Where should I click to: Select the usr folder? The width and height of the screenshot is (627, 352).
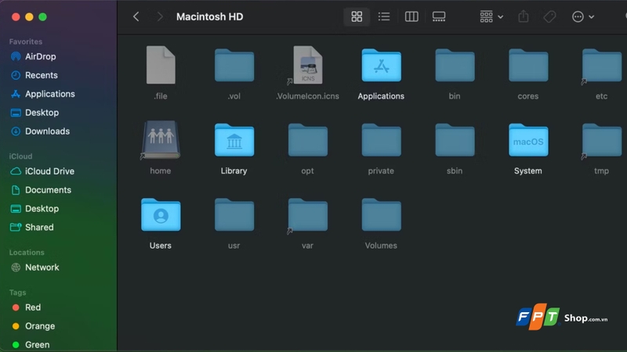click(234, 214)
